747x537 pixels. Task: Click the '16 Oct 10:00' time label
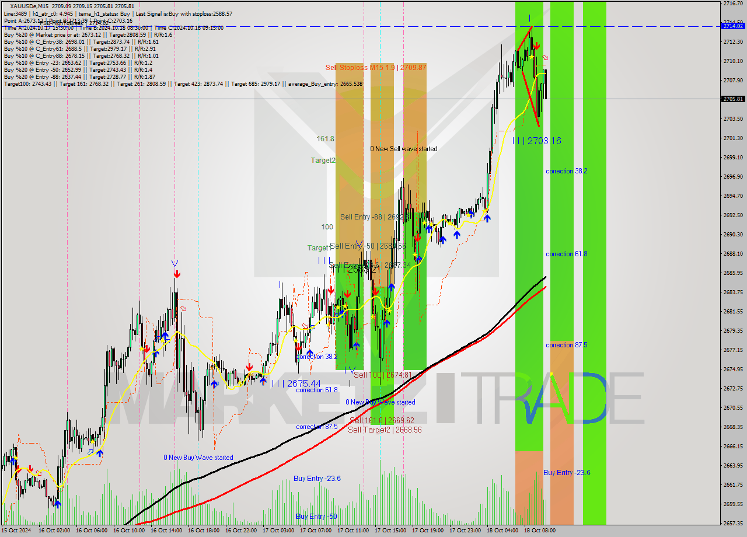[128, 531]
